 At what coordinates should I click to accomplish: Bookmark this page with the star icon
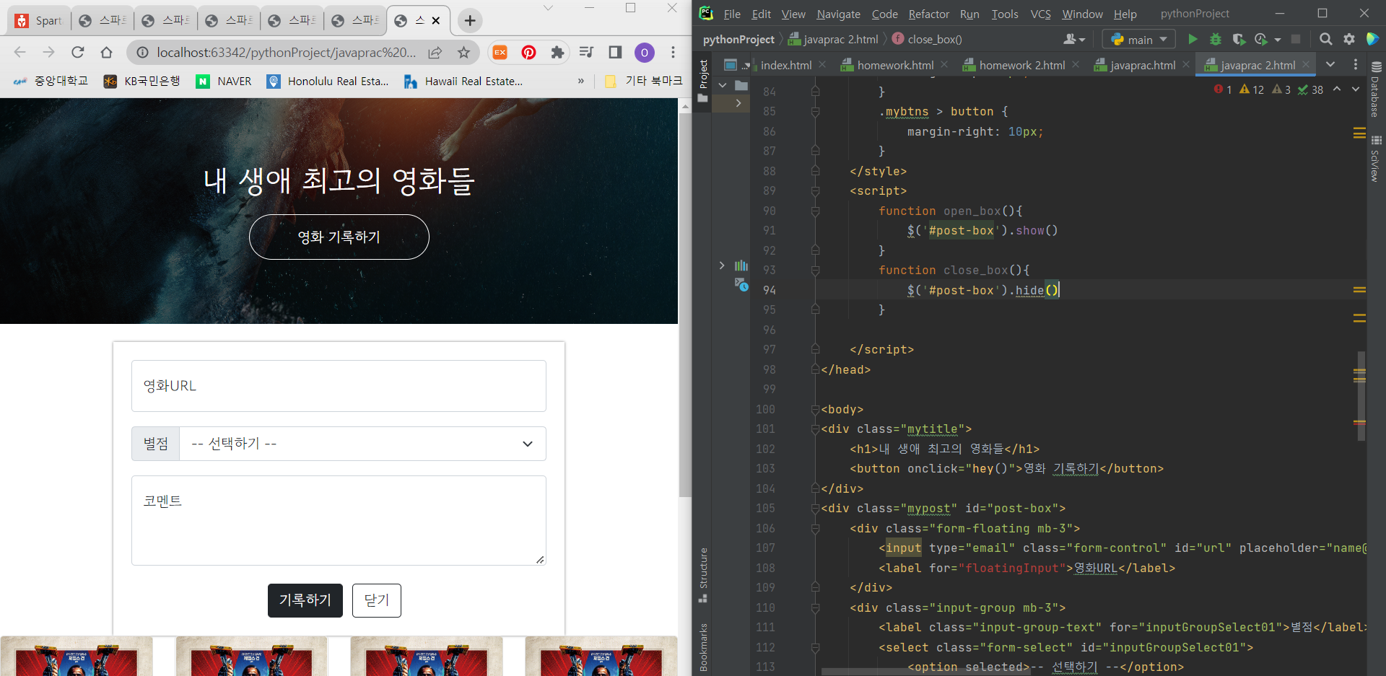tap(463, 52)
